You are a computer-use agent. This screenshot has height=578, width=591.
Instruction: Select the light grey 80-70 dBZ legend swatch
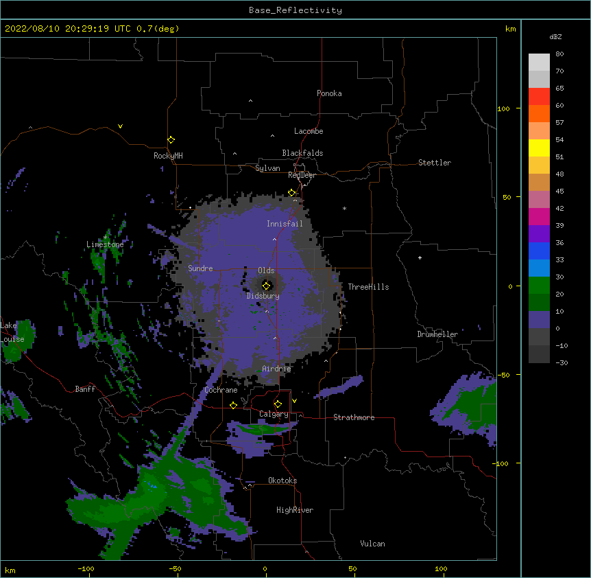(x=539, y=62)
